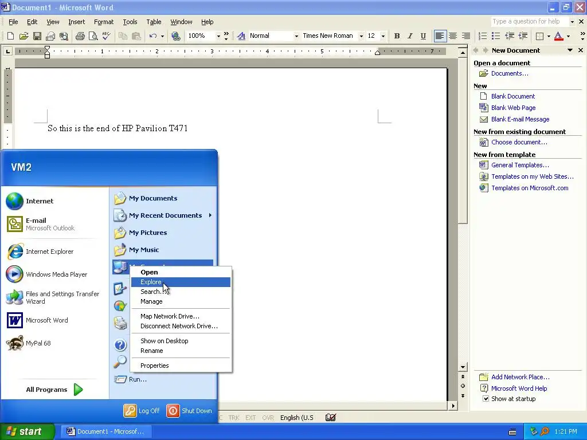Click the Blank Document link

click(513, 96)
